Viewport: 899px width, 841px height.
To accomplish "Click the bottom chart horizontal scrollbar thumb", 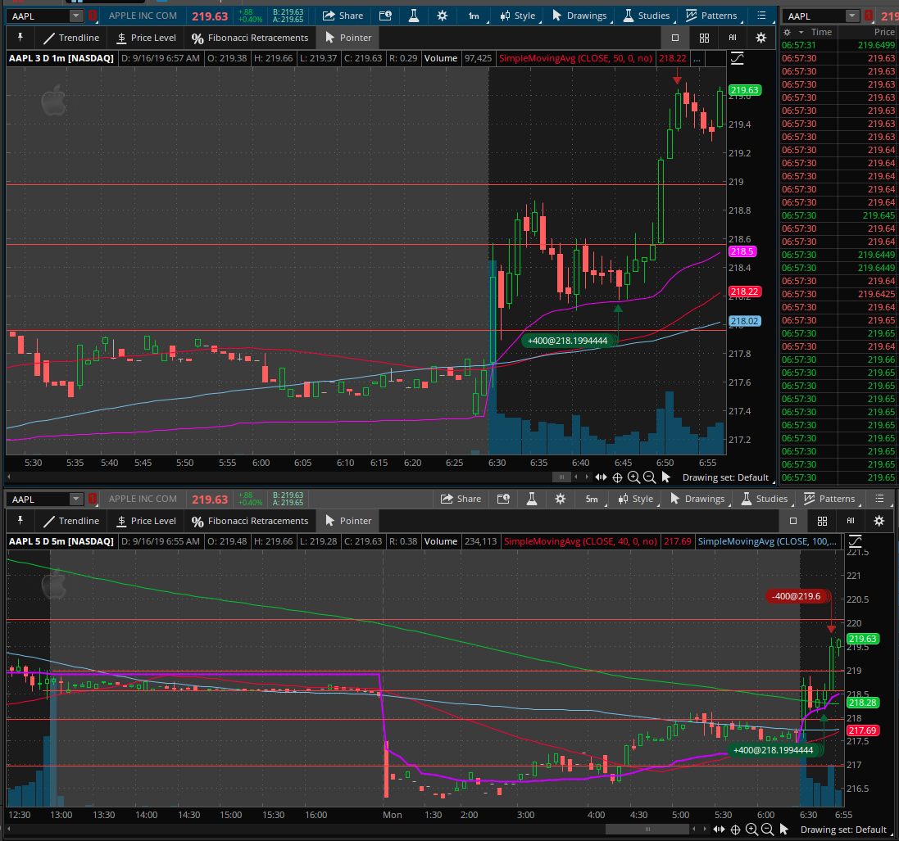I will [x=647, y=829].
